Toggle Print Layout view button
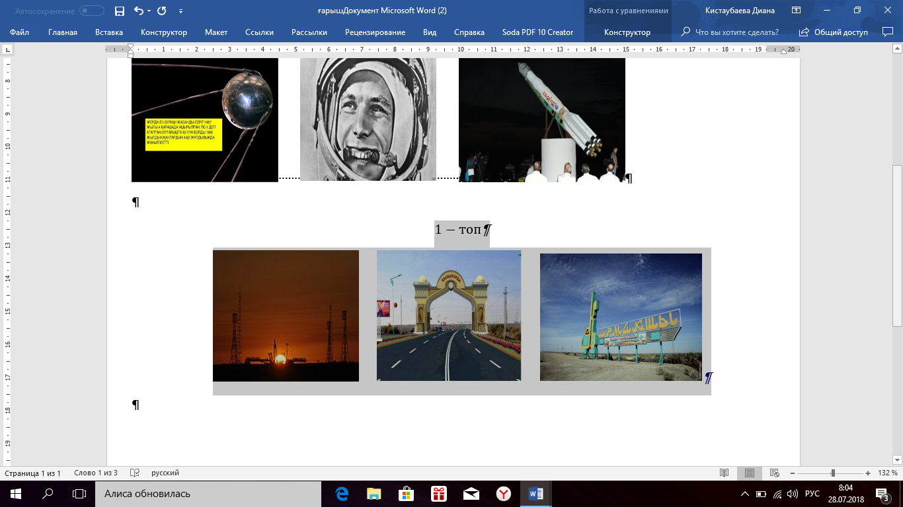 [x=750, y=473]
